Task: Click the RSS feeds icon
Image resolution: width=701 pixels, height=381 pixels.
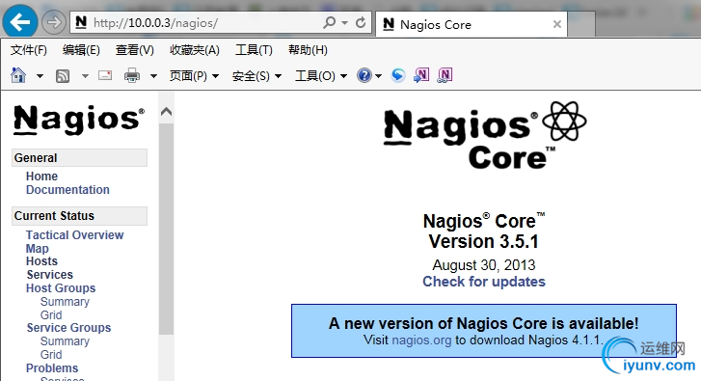Action: click(x=63, y=76)
